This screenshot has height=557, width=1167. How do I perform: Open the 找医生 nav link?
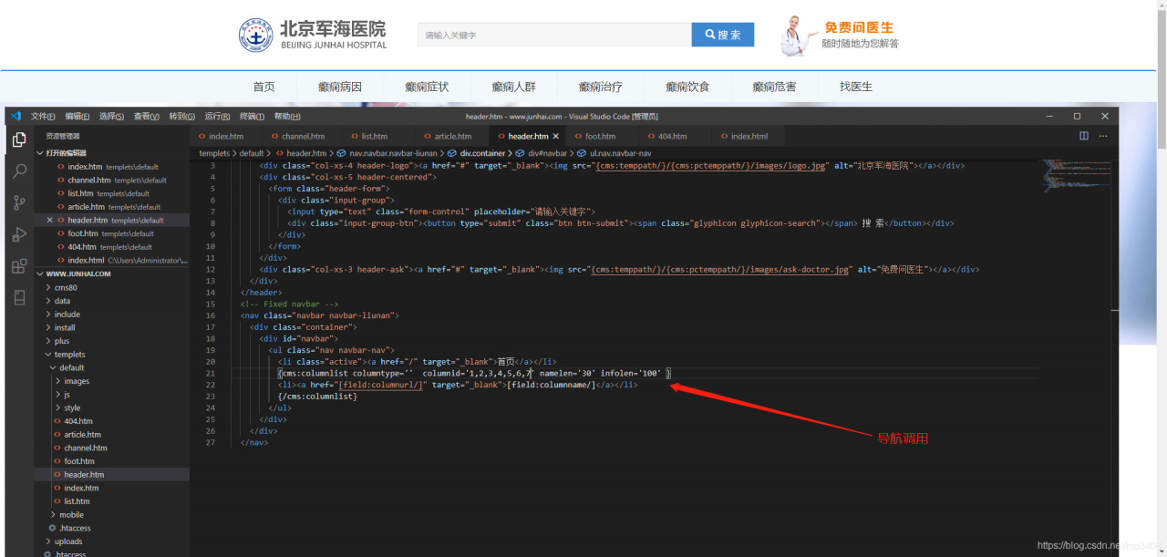pyautogui.click(x=856, y=87)
